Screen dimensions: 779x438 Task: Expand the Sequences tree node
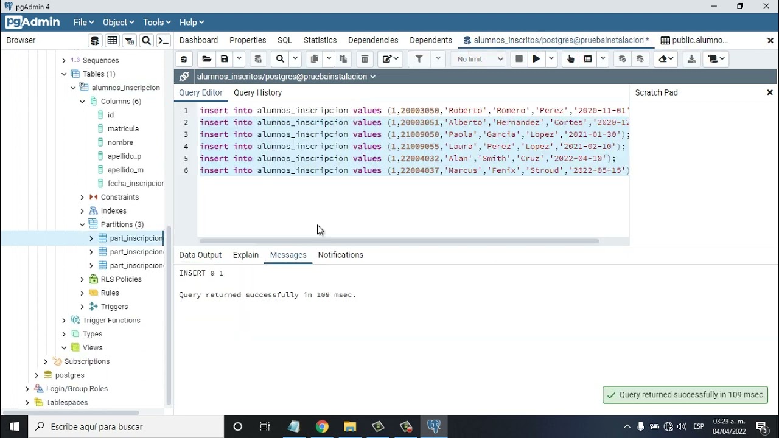point(64,60)
